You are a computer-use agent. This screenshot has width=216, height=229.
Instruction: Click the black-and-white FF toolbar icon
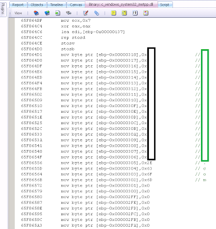pos(135,13)
